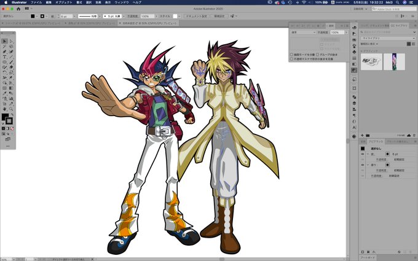Click the Adobe Stock search field
Screen dimensions: 418x261
coord(394,9)
